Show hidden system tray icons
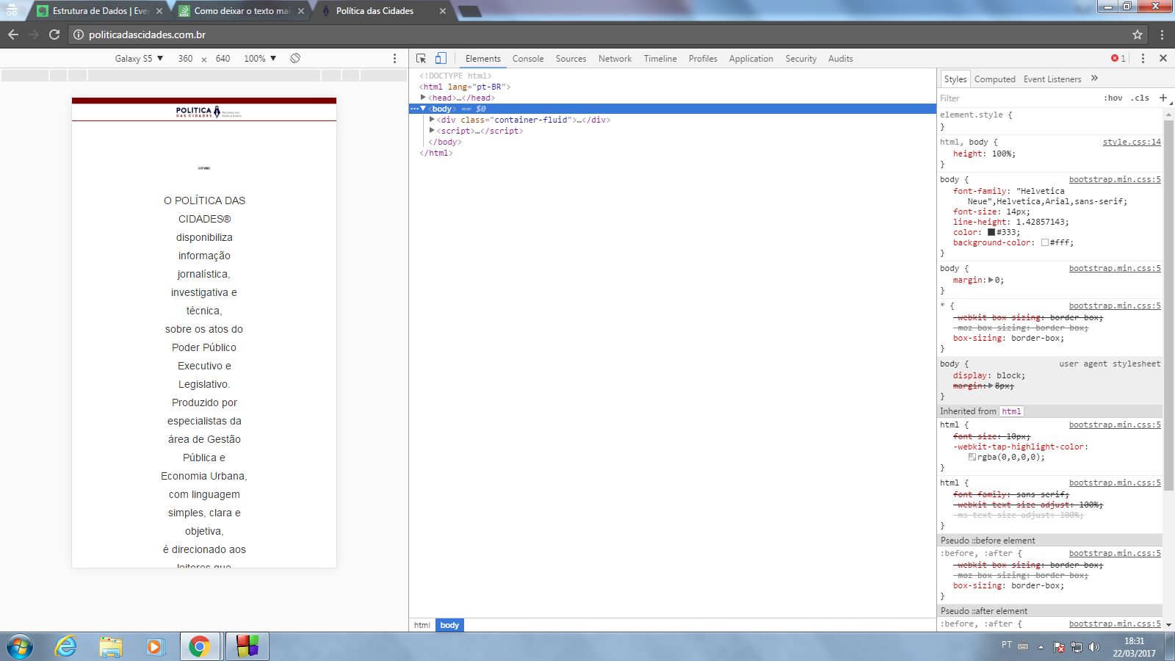This screenshot has width=1175, height=661. coord(1041,647)
